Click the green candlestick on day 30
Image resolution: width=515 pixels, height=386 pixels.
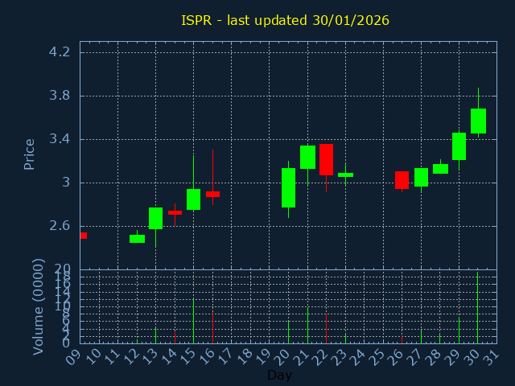click(478, 121)
